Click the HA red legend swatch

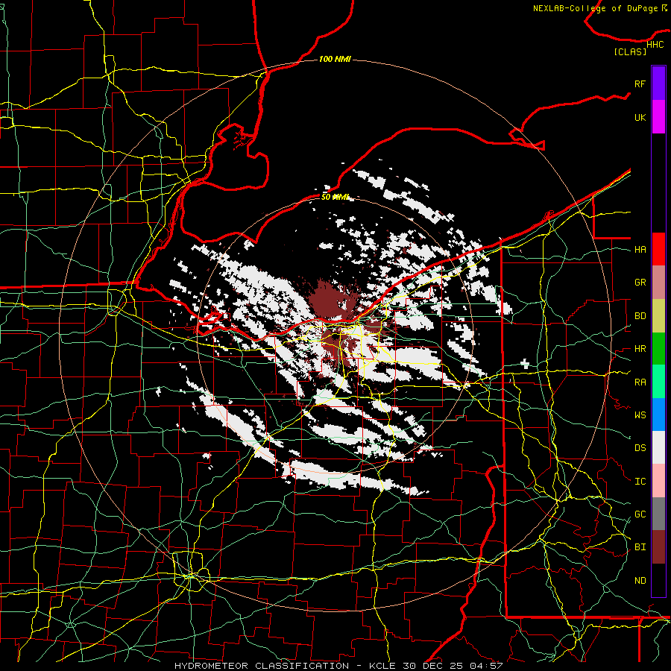coord(658,249)
